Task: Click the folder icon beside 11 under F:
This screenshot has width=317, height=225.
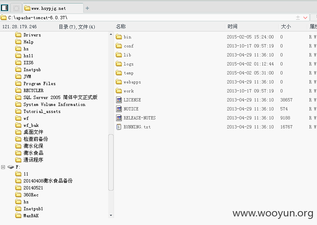Action: tap(18, 174)
